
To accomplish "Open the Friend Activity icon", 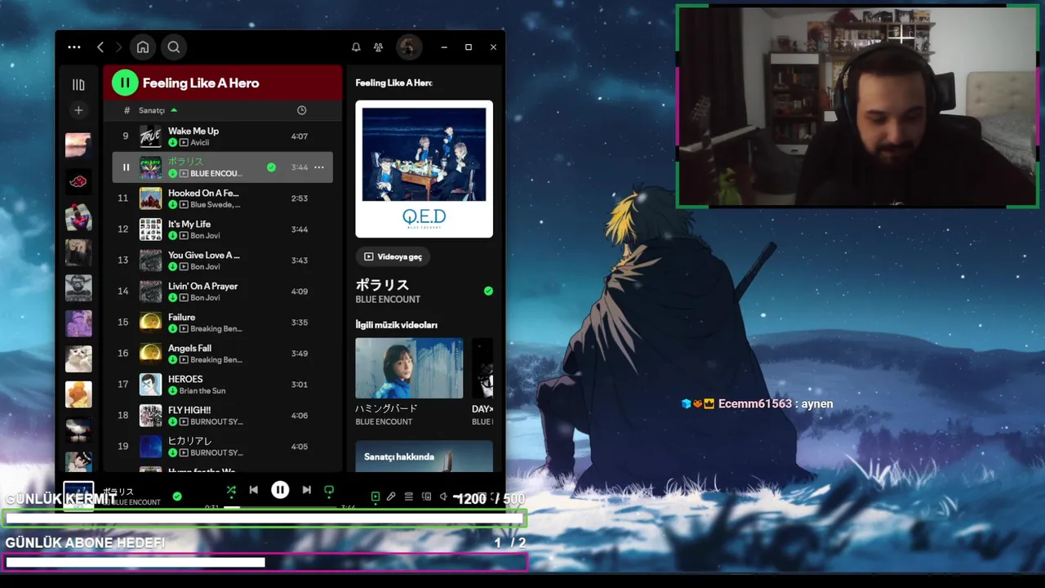I will pos(378,47).
